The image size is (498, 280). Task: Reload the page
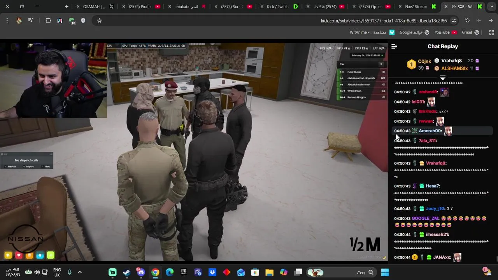pyautogui.click(x=467, y=21)
